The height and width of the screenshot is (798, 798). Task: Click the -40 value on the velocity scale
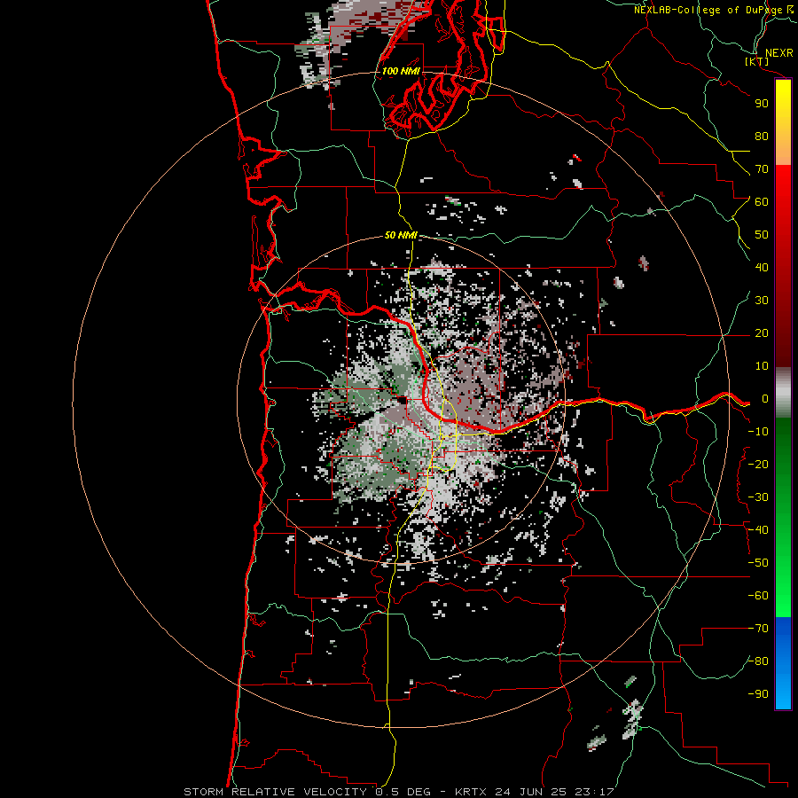click(x=758, y=530)
